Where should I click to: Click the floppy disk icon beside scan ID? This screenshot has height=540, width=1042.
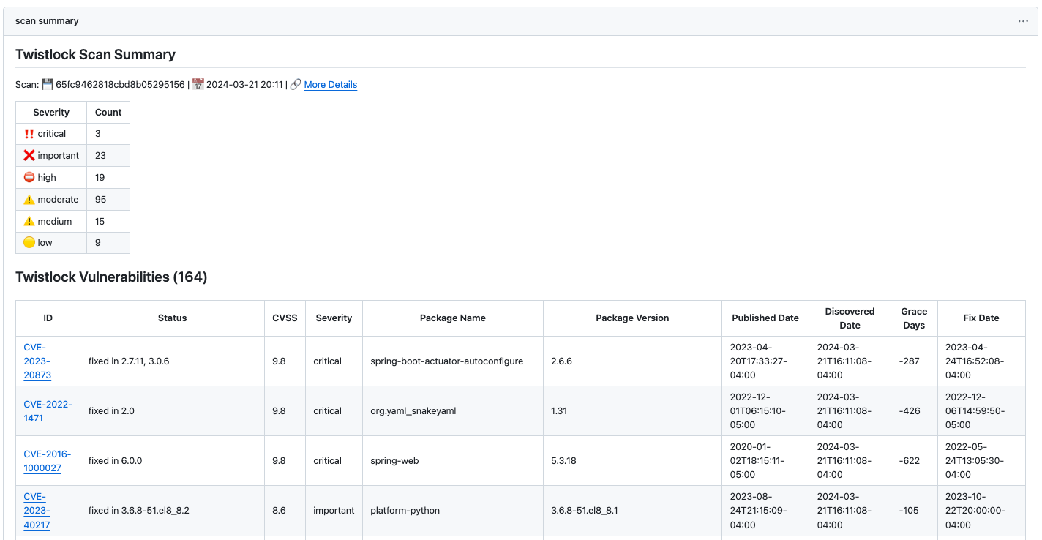tap(47, 84)
